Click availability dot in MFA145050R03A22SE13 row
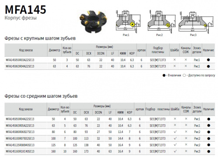Screen dimensions: 218x157 tap(208, 60)
